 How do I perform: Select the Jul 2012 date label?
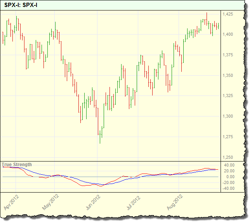[133, 202]
